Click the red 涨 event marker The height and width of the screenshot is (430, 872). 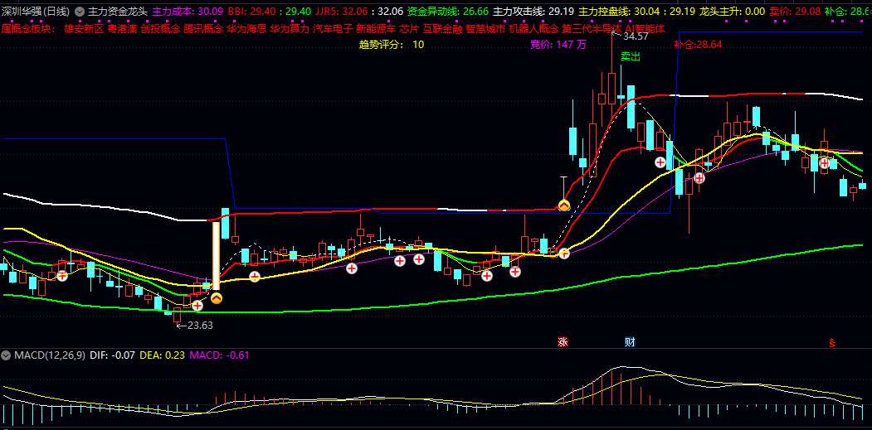563,341
